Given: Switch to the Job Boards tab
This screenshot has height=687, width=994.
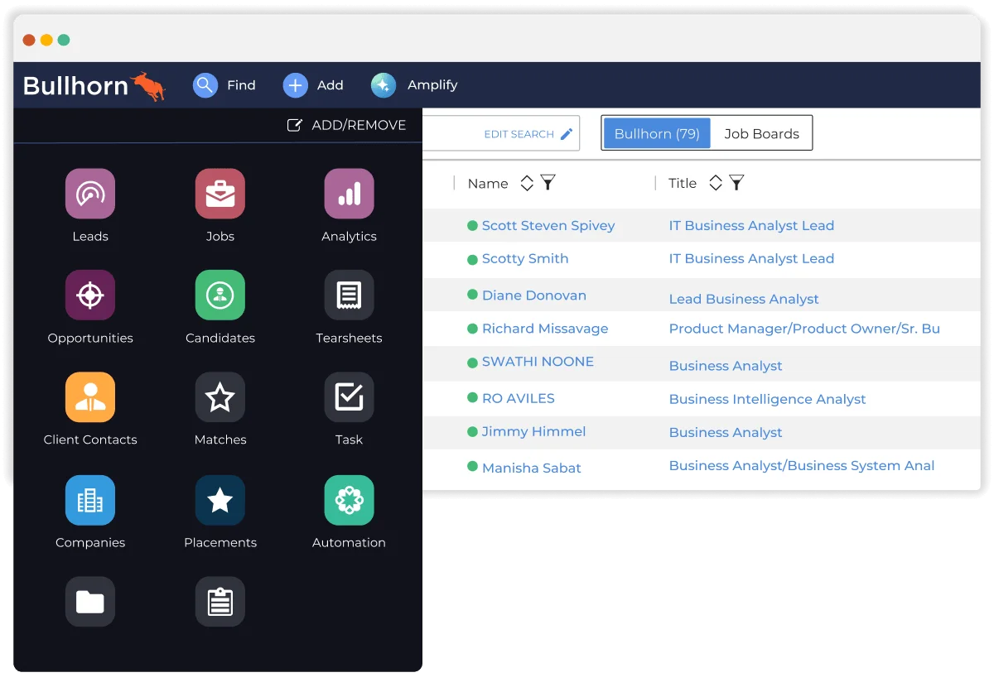Looking at the screenshot, I should (762, 133).
